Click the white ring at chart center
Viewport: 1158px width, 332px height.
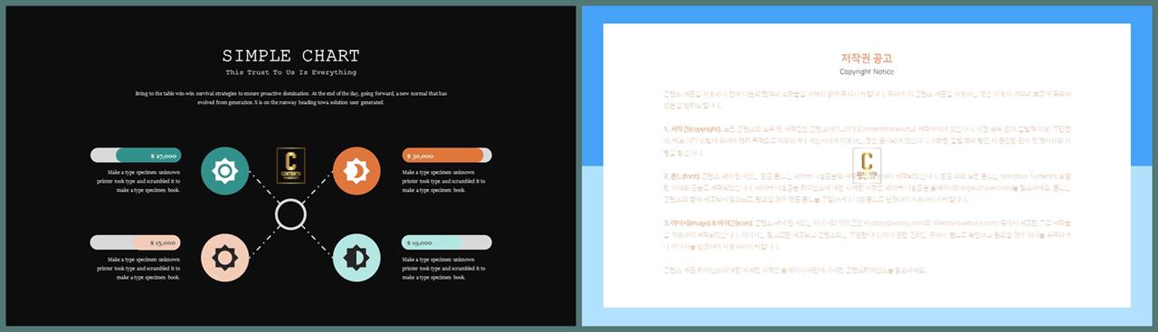pyautogui.click(x=289, y=214)
